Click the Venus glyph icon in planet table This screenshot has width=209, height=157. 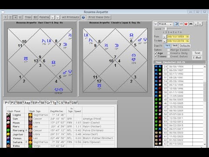pyautogui.click(x=8, y=138)
